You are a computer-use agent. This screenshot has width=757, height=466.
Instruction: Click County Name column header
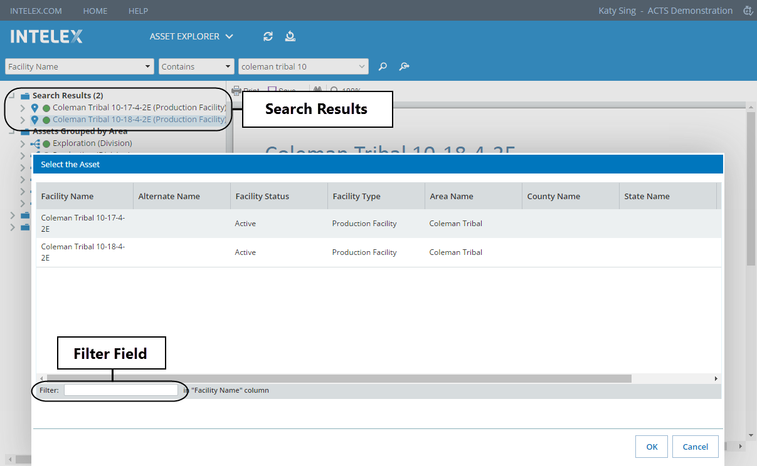click(x=571, y=196)
